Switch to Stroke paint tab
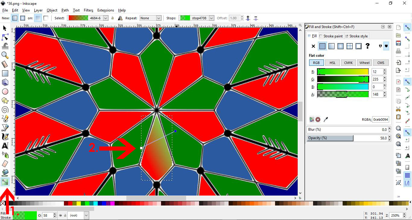 tap(331, 36)
